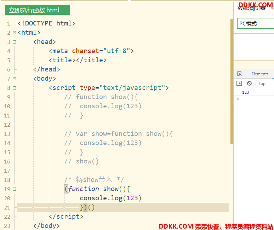Click the Web浏览器 panel title
The height and width of the screenshot is (230, 274).
pyautogui.click(x=252, y=8)
